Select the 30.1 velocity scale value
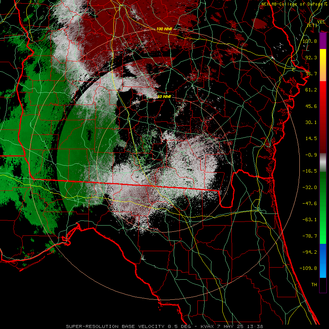Viewport: 329px width, 329px height. click(x=311, y=122)
